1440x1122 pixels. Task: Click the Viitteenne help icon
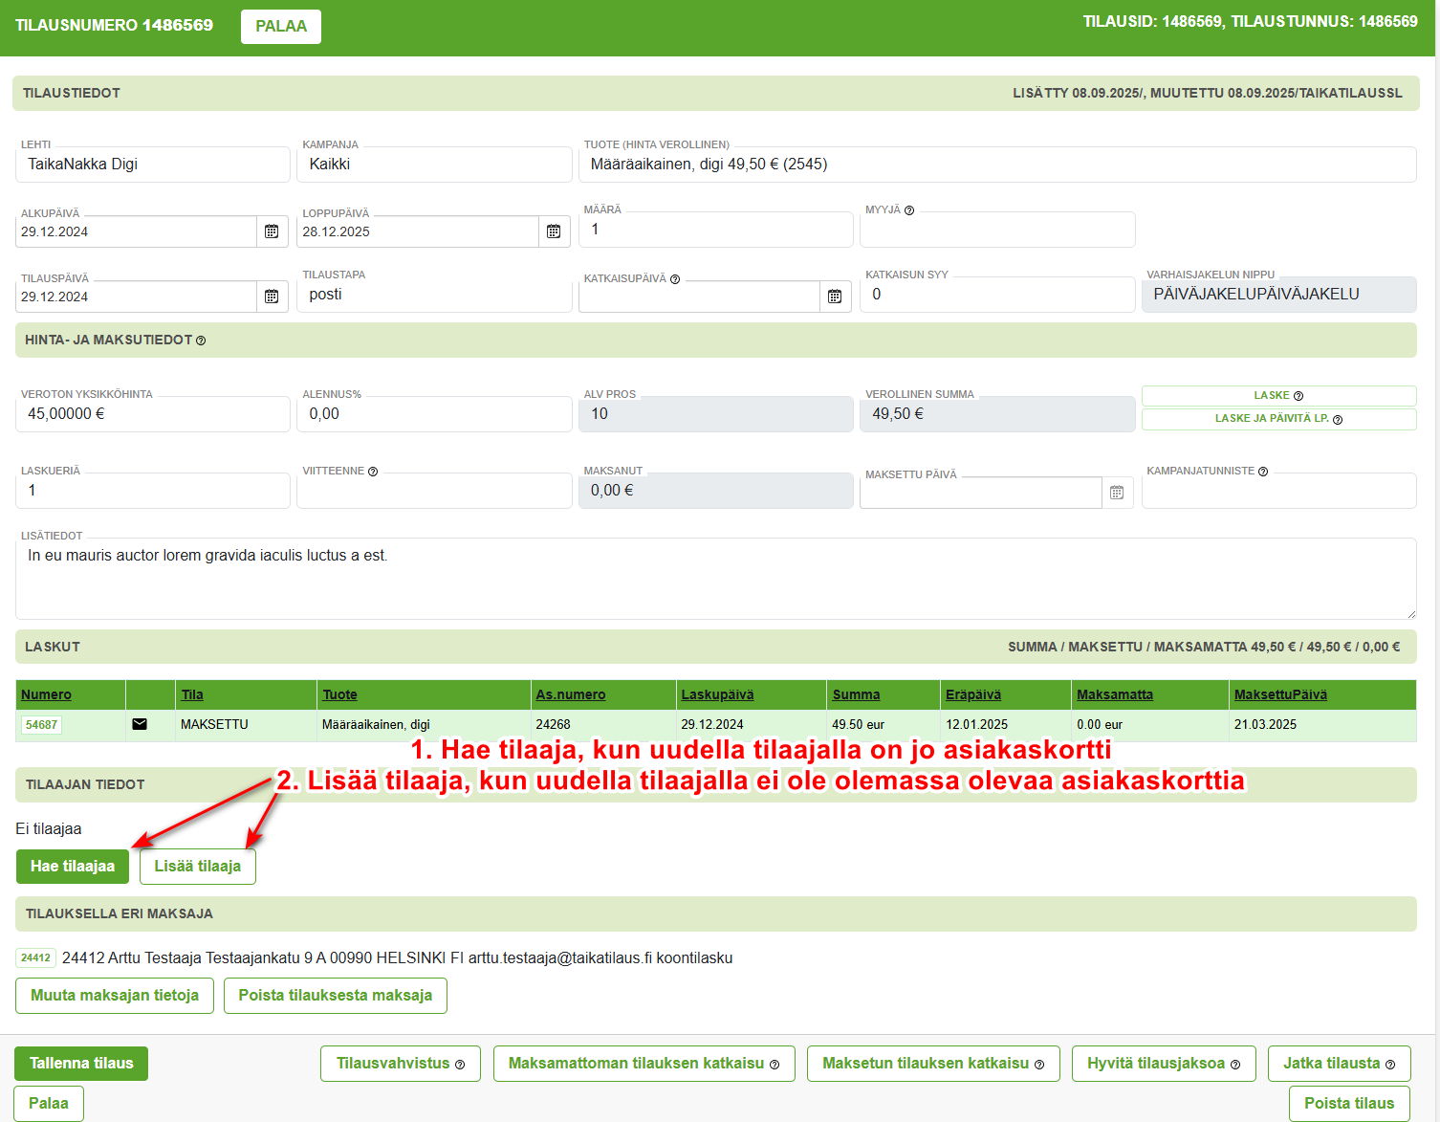(x=373, y=472)
